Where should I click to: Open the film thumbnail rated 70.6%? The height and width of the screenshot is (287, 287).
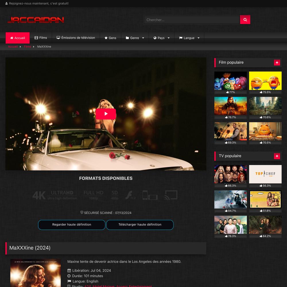pyautogui.click(x=265, y=106)
